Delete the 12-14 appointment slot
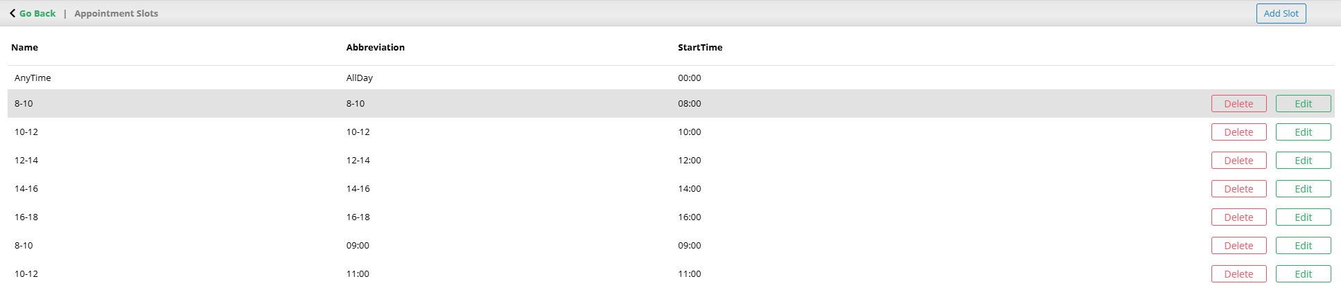This screenshot has height=288, width=1341. (1238, 161)
